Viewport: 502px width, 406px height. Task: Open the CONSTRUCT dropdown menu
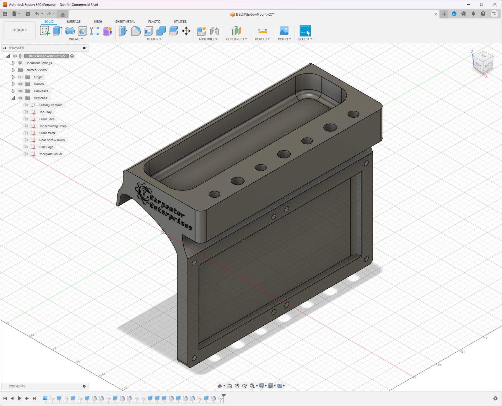[x=236, y=39]
